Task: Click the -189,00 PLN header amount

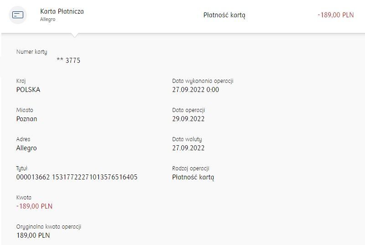Action: point(336,15)
